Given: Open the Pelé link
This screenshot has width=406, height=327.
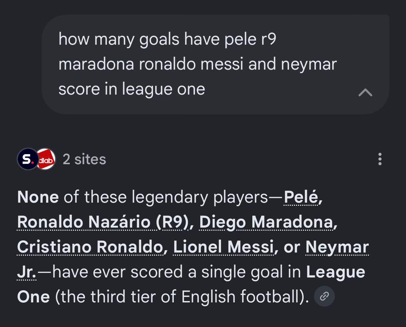Looking at the screenshot, I should [301, 197].
